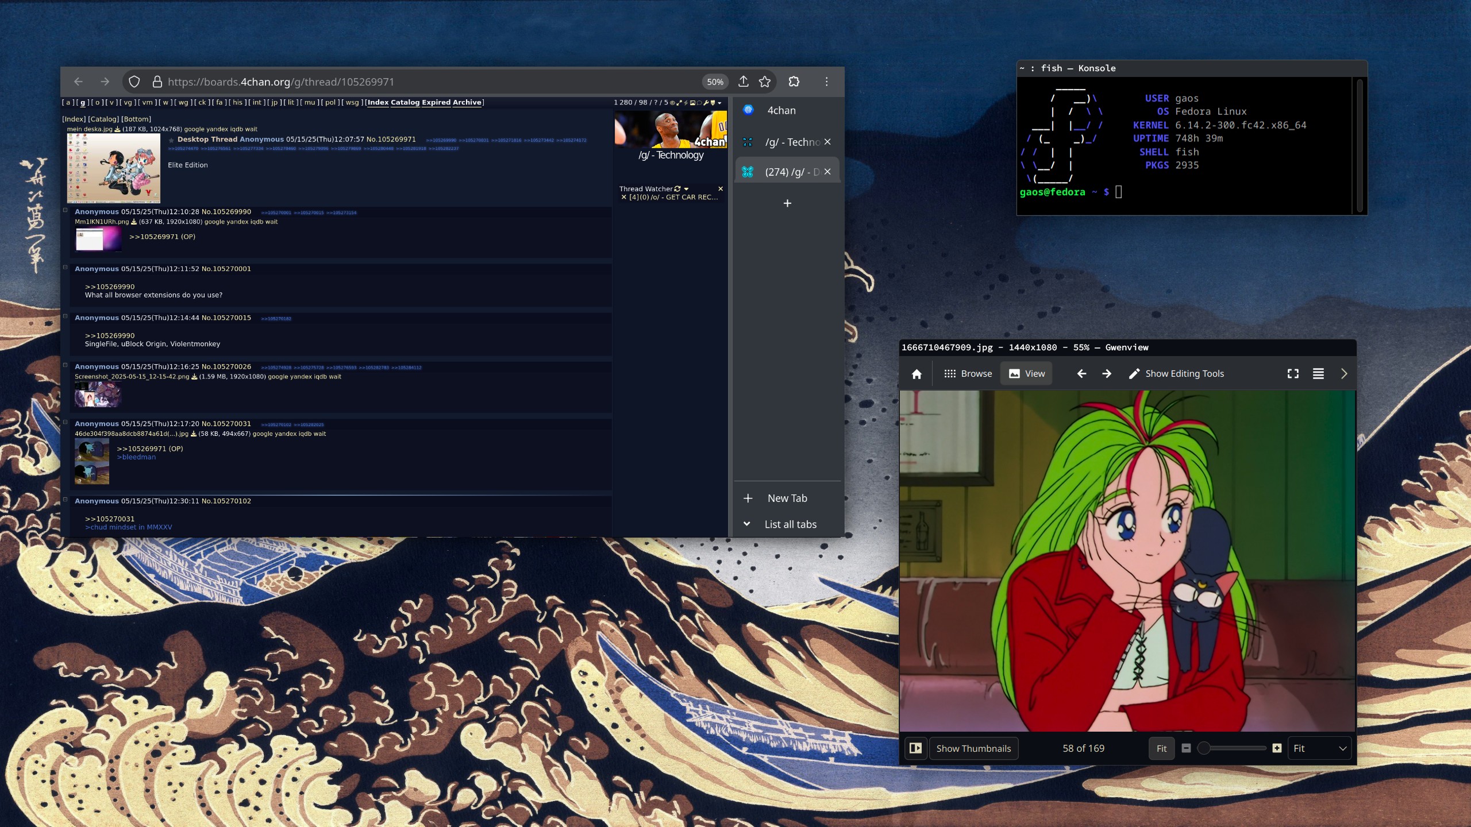
Task: Go to the [wsg] board link
Action: tap(352, 102)
